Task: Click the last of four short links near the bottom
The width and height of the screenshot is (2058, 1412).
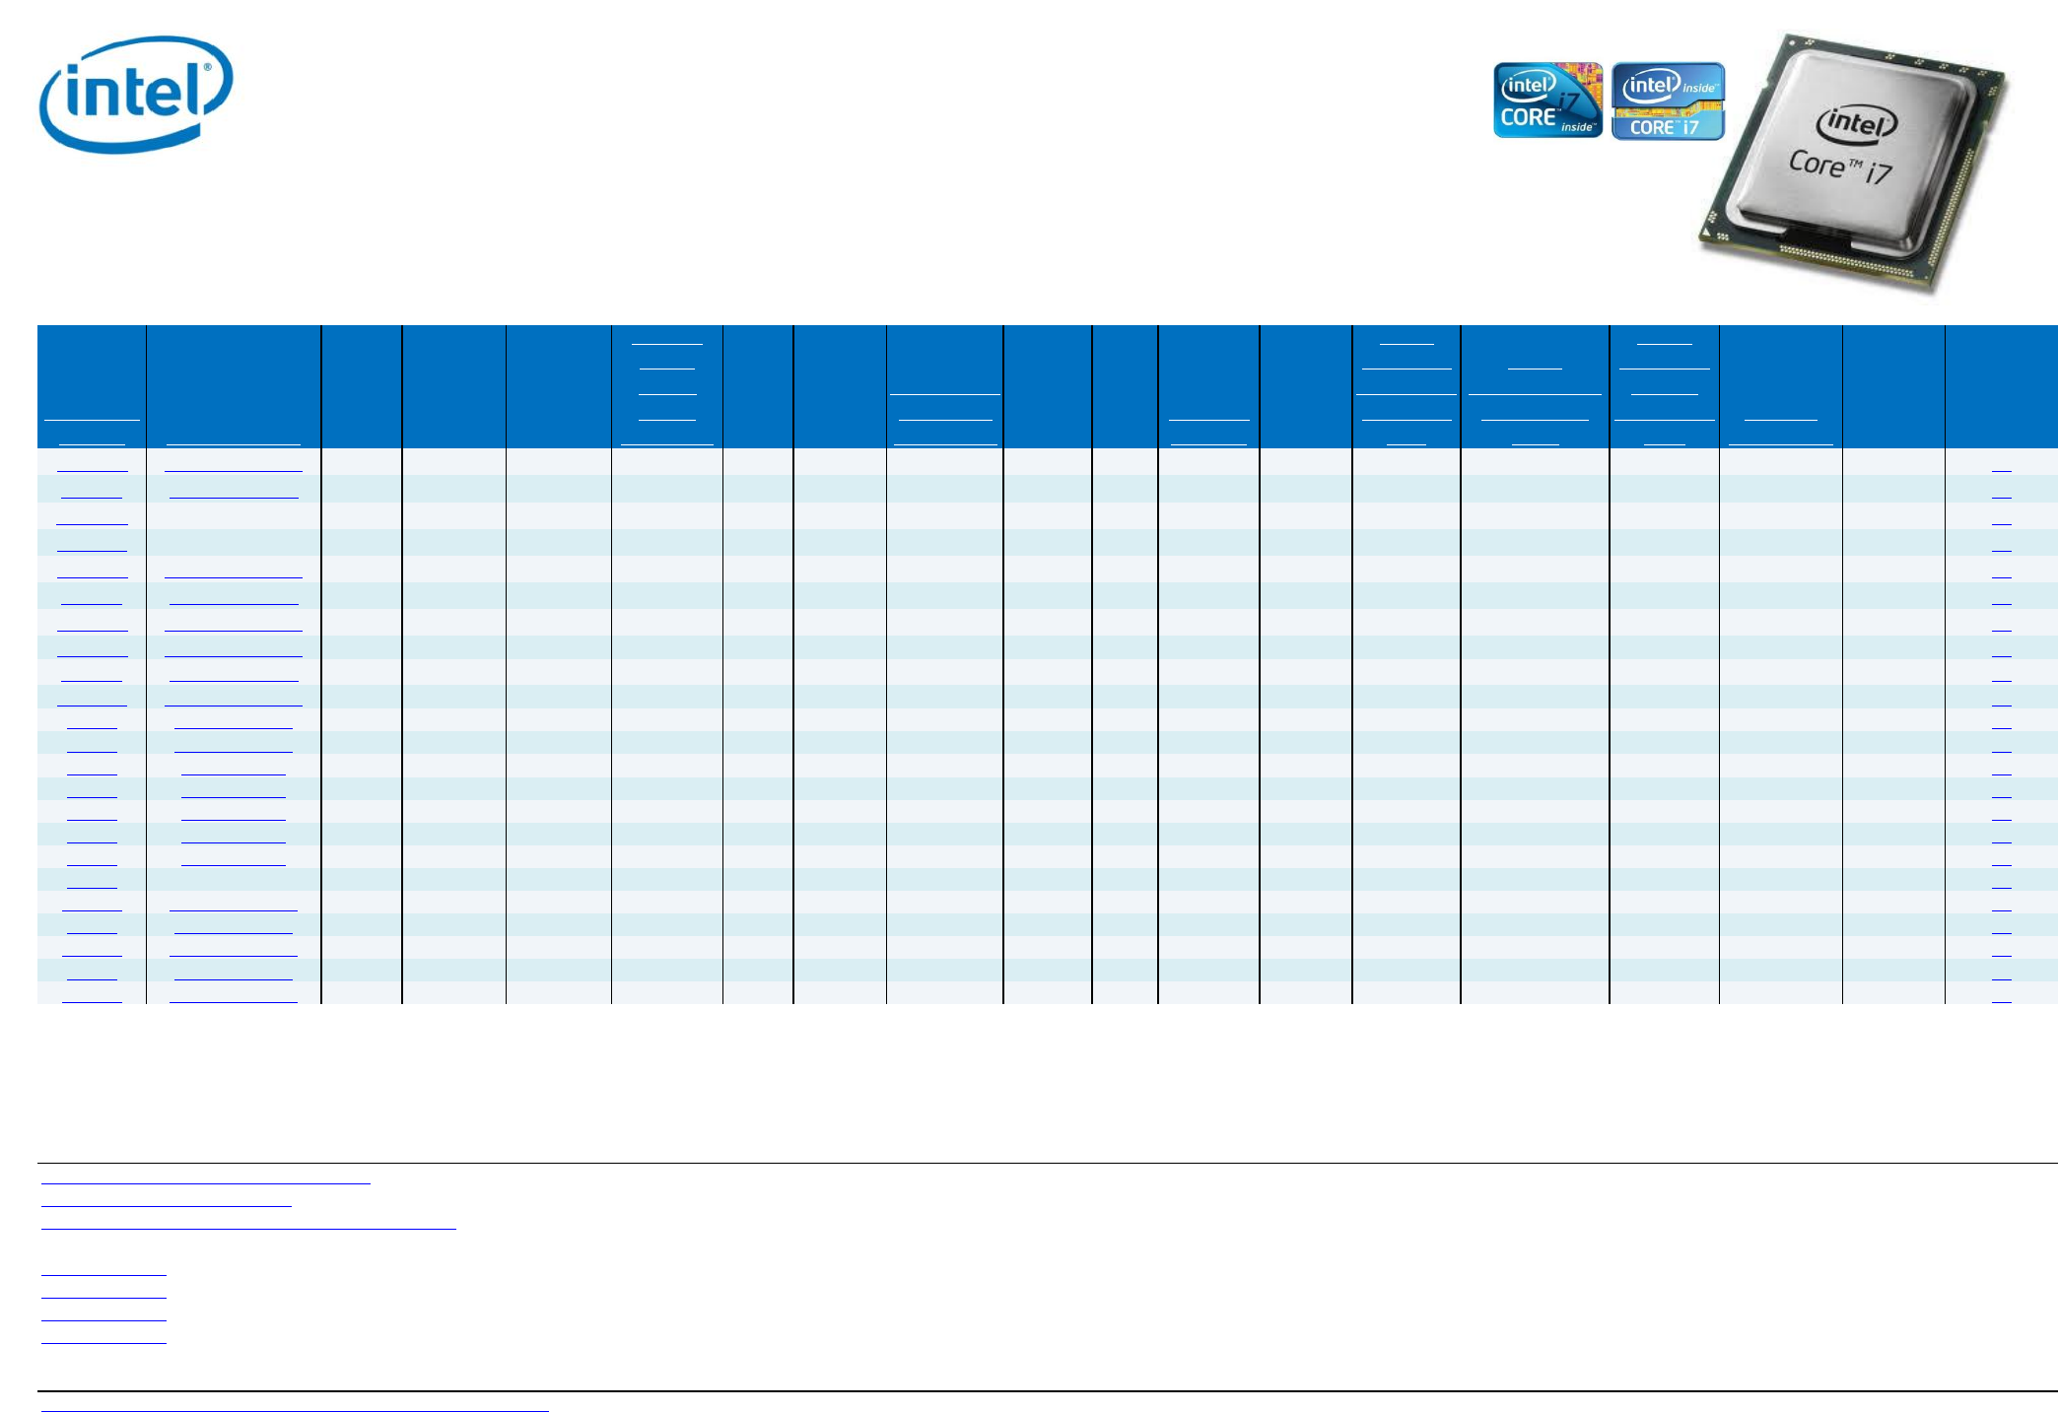Action: point(103,1338)
